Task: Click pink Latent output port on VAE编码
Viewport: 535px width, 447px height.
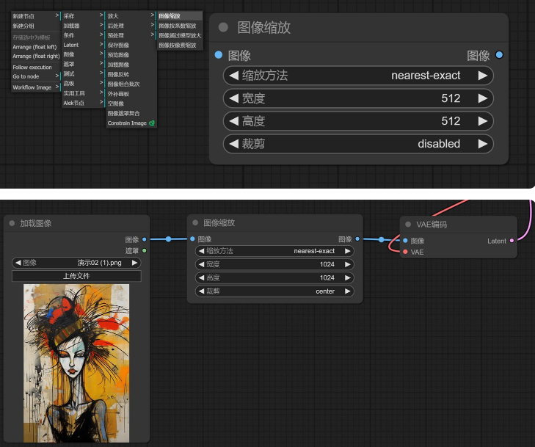Action: pos(512,241)
